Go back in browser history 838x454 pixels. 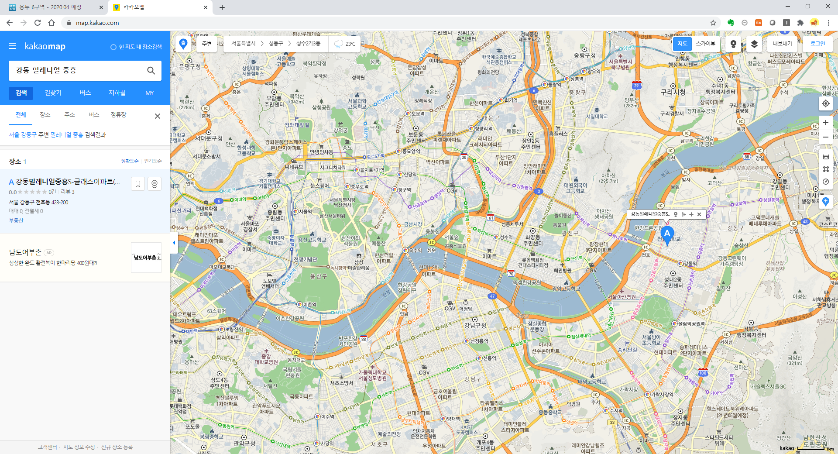point(10,23)
